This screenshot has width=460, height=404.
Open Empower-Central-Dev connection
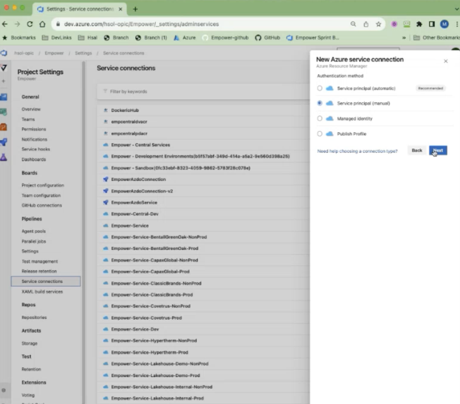(135, 214)
